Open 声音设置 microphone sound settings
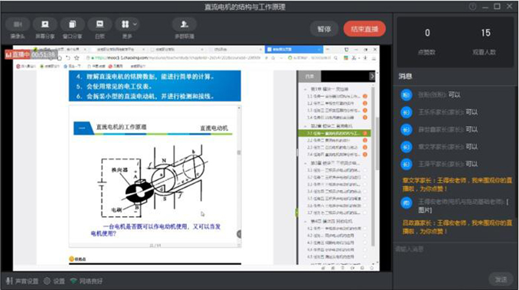The width and height of the screenshot is (519, 290). 23,281
